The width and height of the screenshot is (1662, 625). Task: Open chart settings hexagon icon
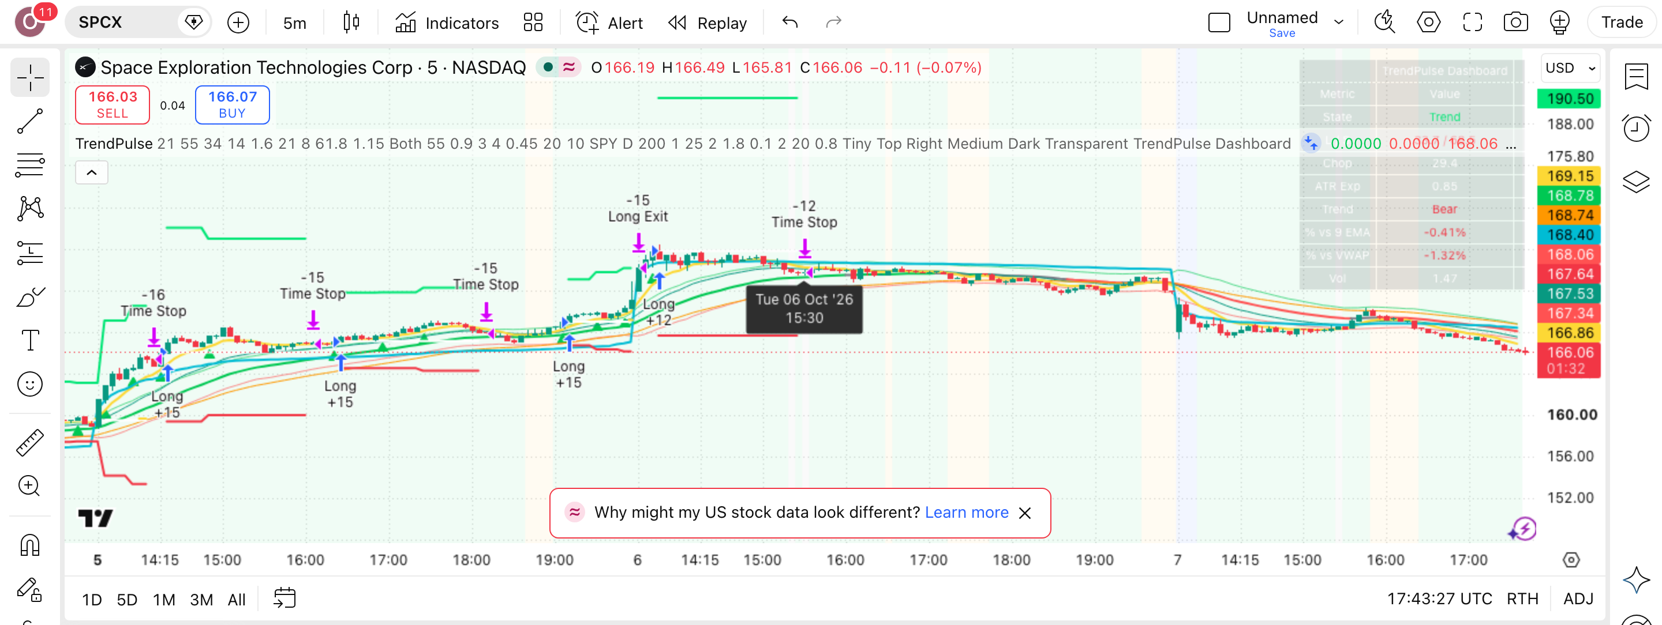click(x=1428, y=22)
